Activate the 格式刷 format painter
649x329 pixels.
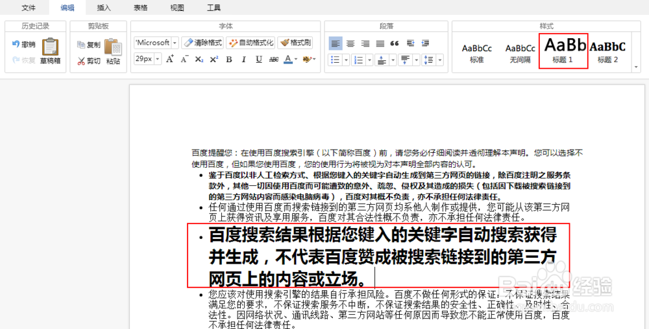pyautogui.click(x=295, y=43)
